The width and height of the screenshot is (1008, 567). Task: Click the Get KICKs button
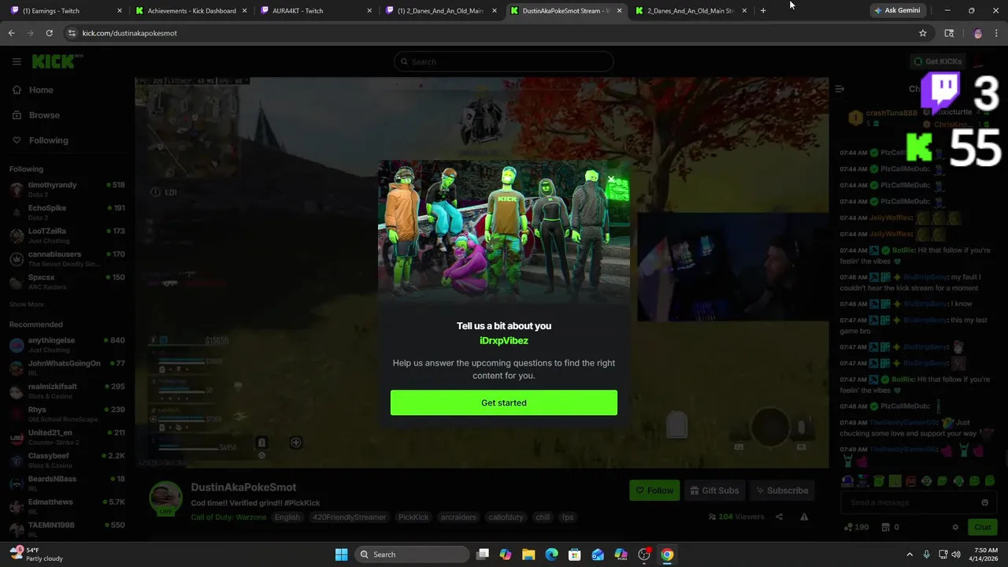point(938,61)
